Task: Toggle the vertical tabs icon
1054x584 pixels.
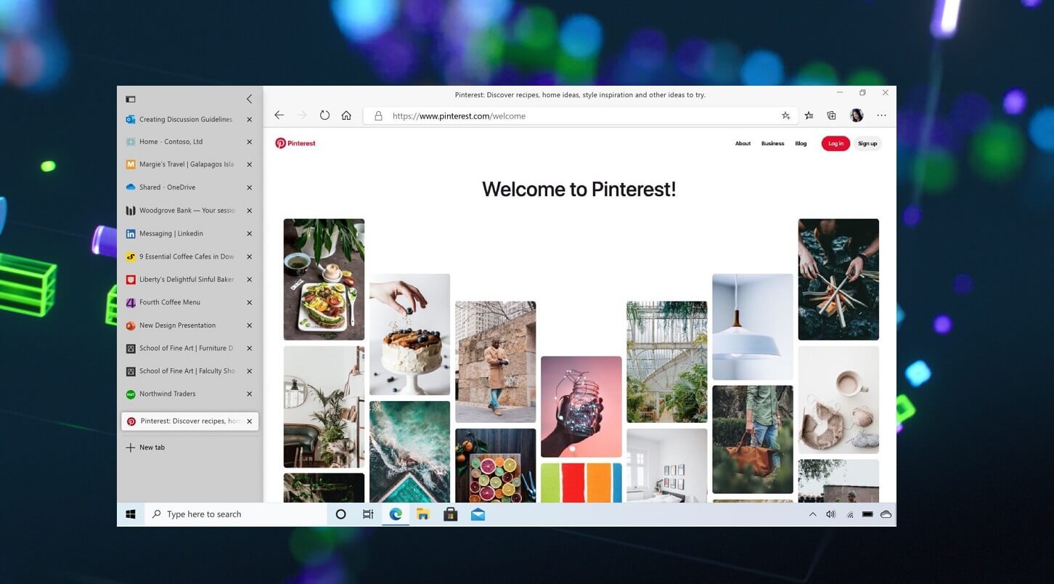Action: click(131, 99)
